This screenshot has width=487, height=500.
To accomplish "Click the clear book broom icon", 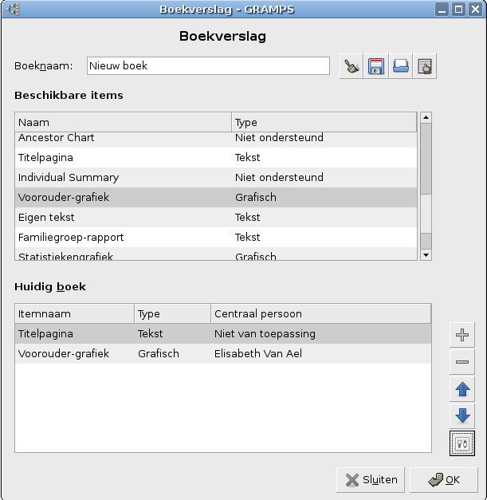I will coord(351,66).
